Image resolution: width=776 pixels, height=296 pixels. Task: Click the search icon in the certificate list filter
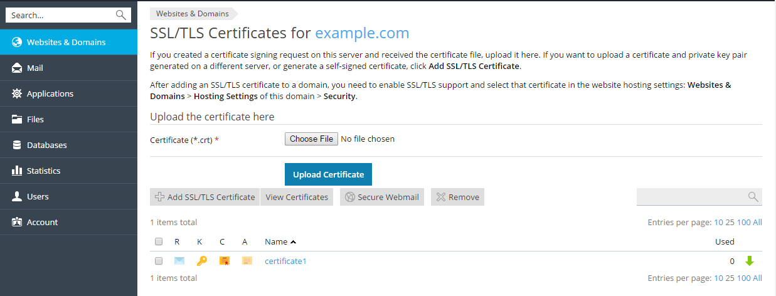click(753, 197)
